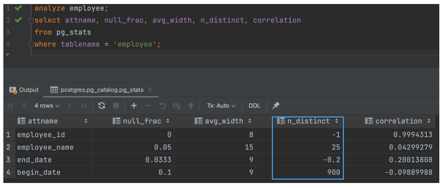Click the end_date cell
The height and width of the screenshot is (188, 442).
pos(54,160)
